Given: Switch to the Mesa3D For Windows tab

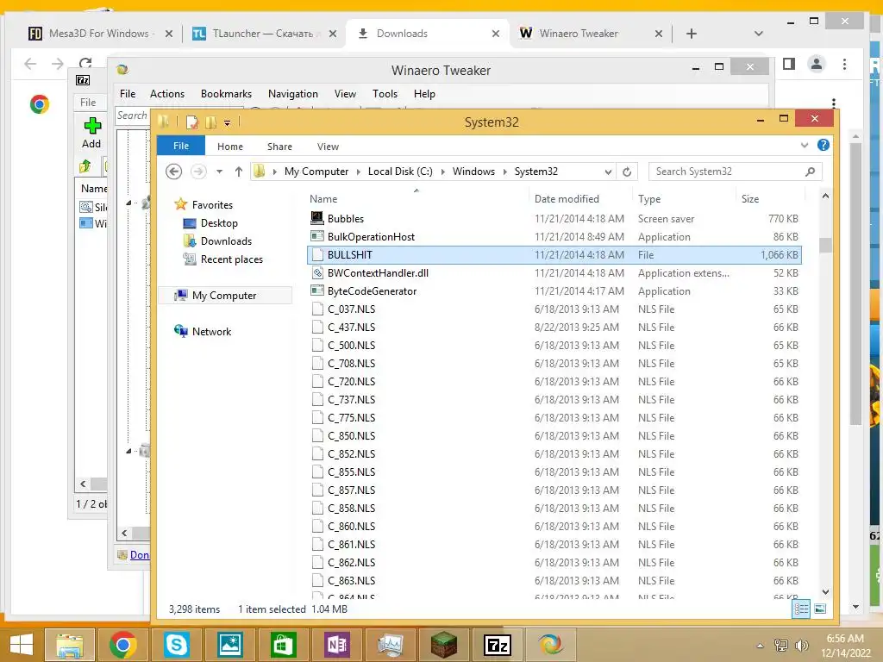Looking at the screenshot, I should coord(100,34).
